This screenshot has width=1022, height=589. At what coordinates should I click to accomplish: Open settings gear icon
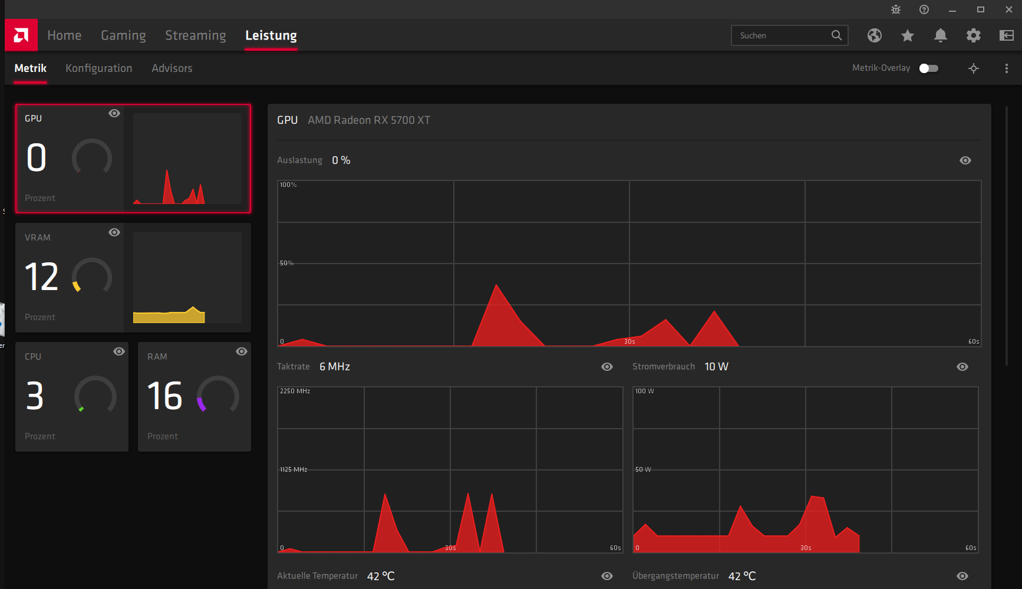click(974, 35)
